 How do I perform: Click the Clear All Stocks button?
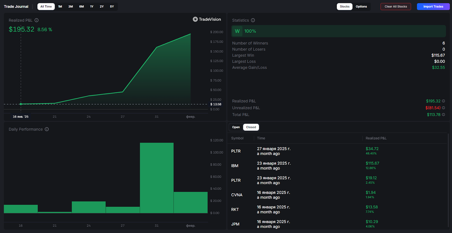(x=396, y=6)
